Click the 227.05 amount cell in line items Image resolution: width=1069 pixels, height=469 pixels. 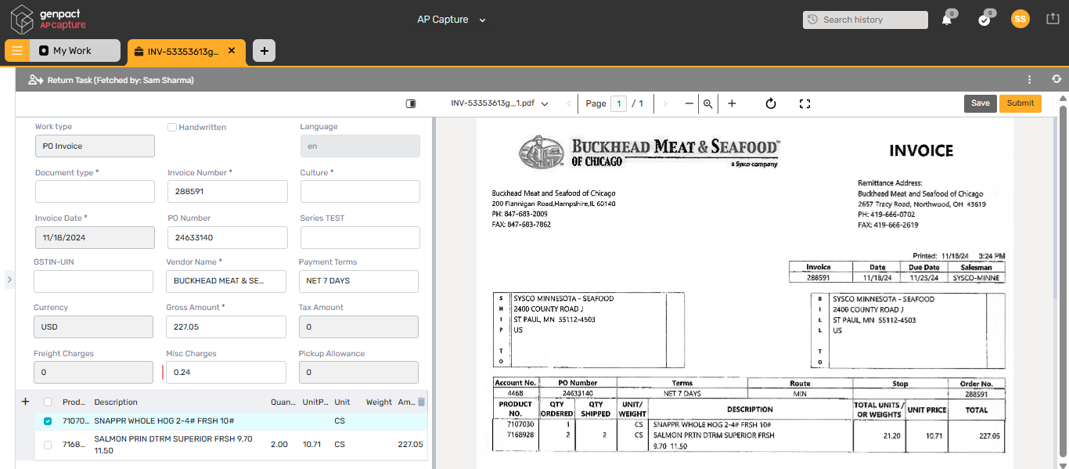pos(410,445)
